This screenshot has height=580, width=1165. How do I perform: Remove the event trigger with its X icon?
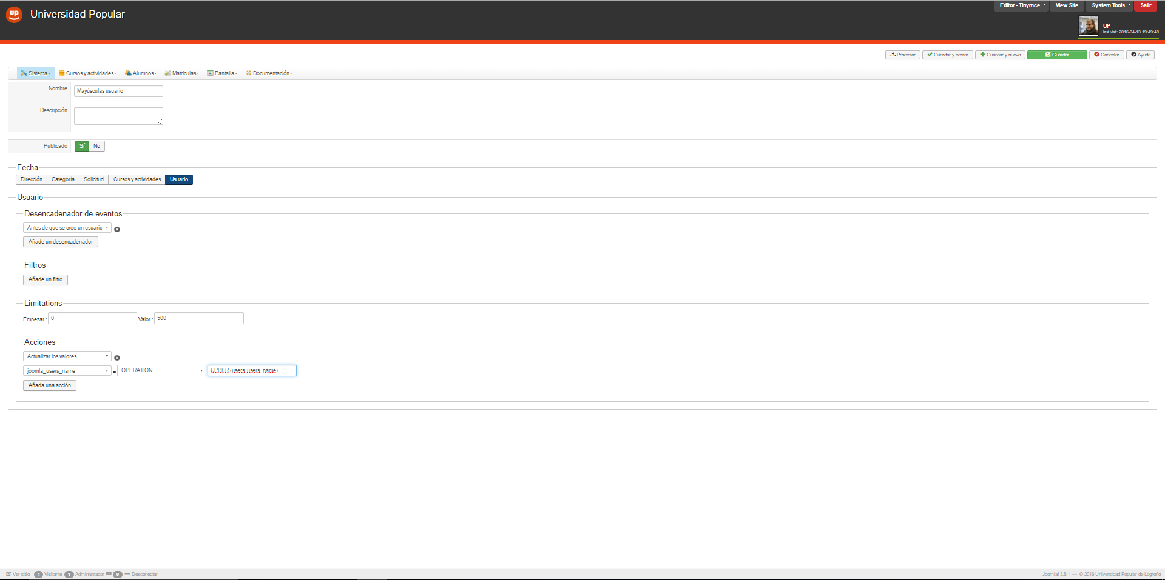(x=117, y=229)
